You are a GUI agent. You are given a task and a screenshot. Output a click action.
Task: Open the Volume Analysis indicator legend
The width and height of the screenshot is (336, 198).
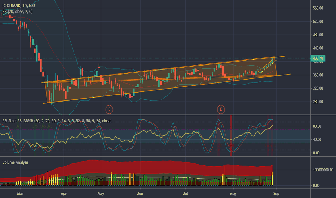(16, 162)
